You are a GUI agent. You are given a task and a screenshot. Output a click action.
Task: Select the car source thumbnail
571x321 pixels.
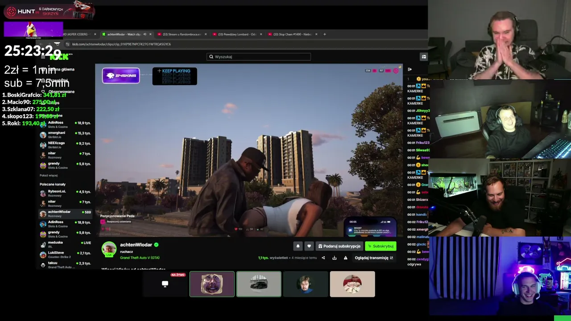pos(259,284)
